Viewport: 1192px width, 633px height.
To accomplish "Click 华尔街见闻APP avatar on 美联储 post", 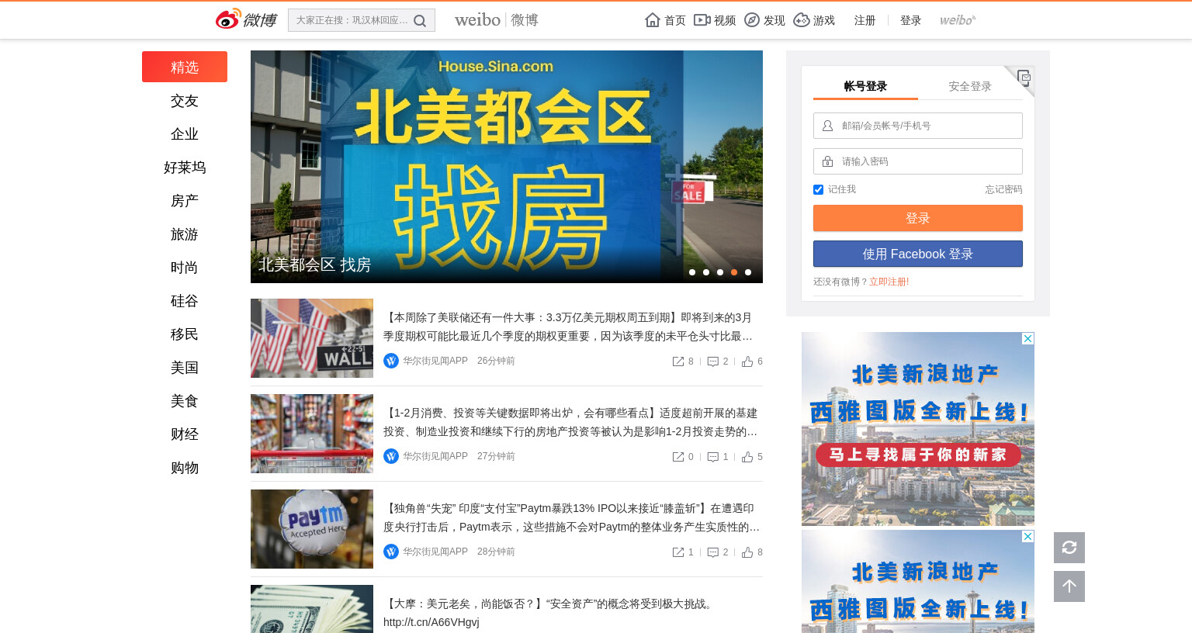I will coord(391,361).
